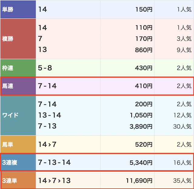Select the 14>7 馬単 result
The image size is (194, 189).
pos(47,144)
